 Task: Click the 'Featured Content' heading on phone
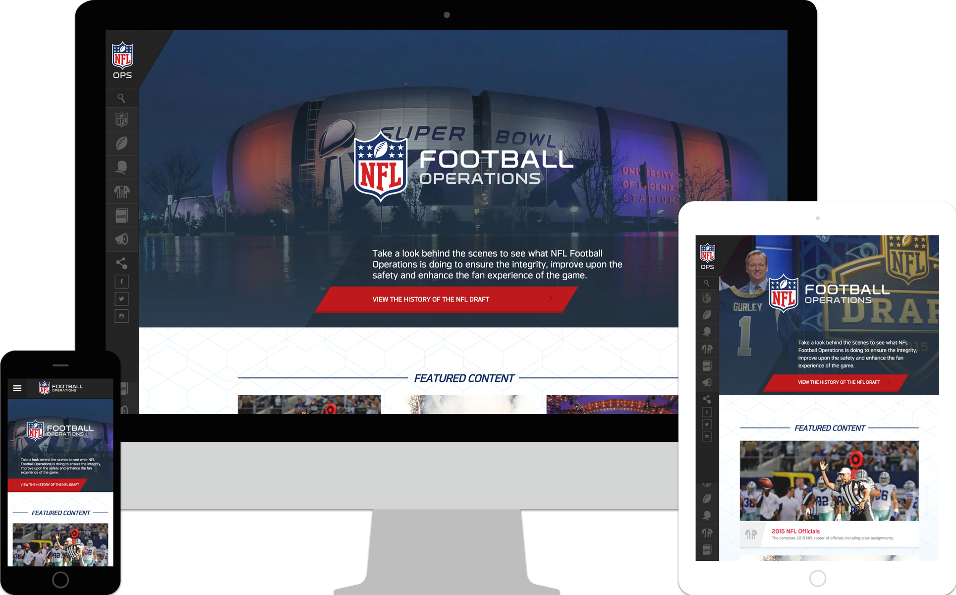click(60, 513)
